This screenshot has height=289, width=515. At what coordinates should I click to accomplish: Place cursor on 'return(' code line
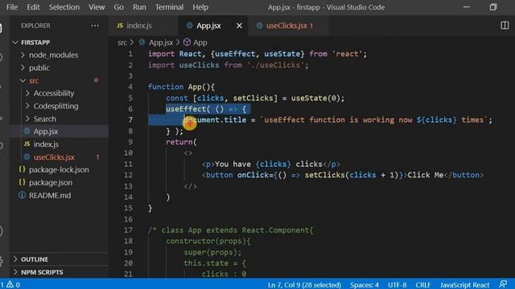(x=181, y=142)
